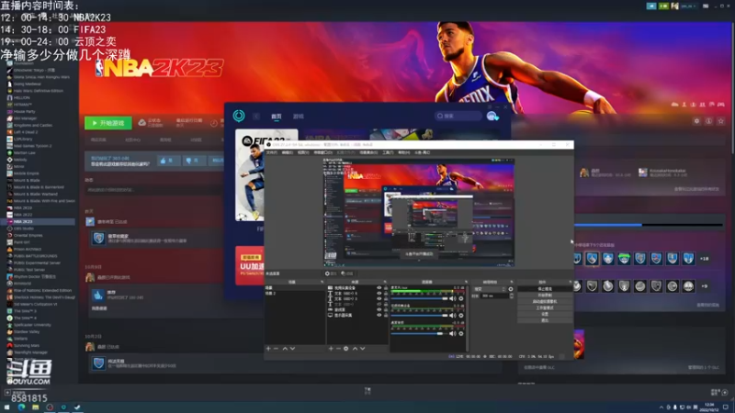Switch to 首页 tab in UU accelerator
This screenshot has width=735, height=413.
(x=277, y=117)
